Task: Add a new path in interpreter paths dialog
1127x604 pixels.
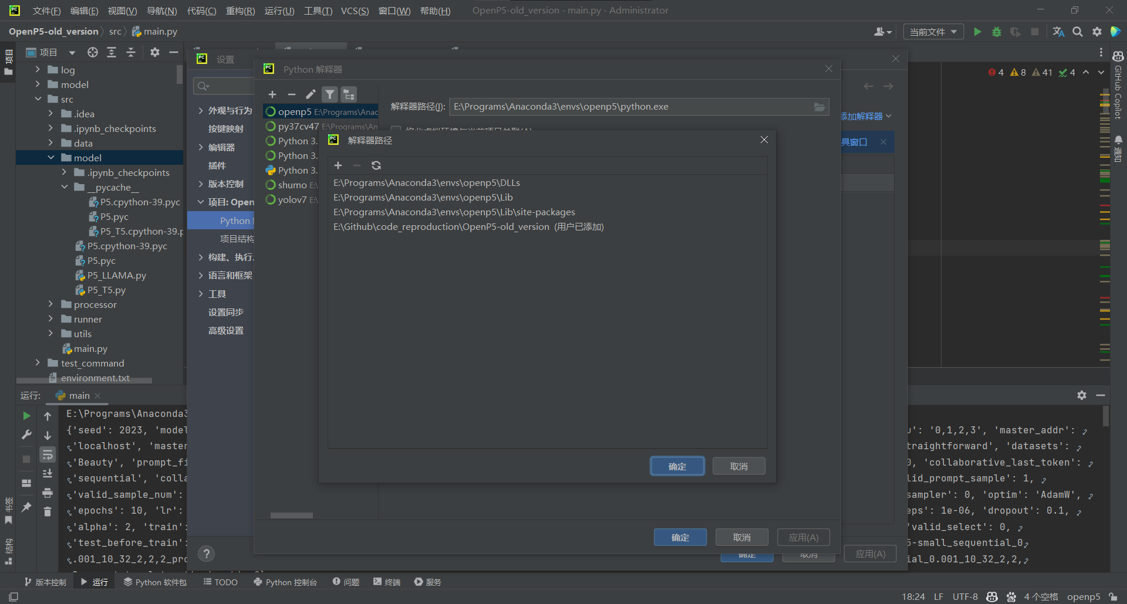Action: pyautogui.click(x=338, y=165)
